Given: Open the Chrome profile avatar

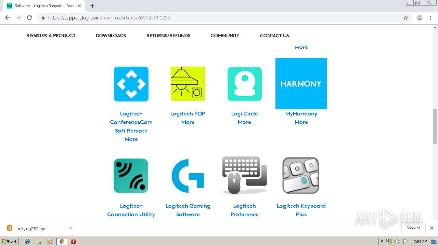Looking at the screenshot, I should [420, 18].
